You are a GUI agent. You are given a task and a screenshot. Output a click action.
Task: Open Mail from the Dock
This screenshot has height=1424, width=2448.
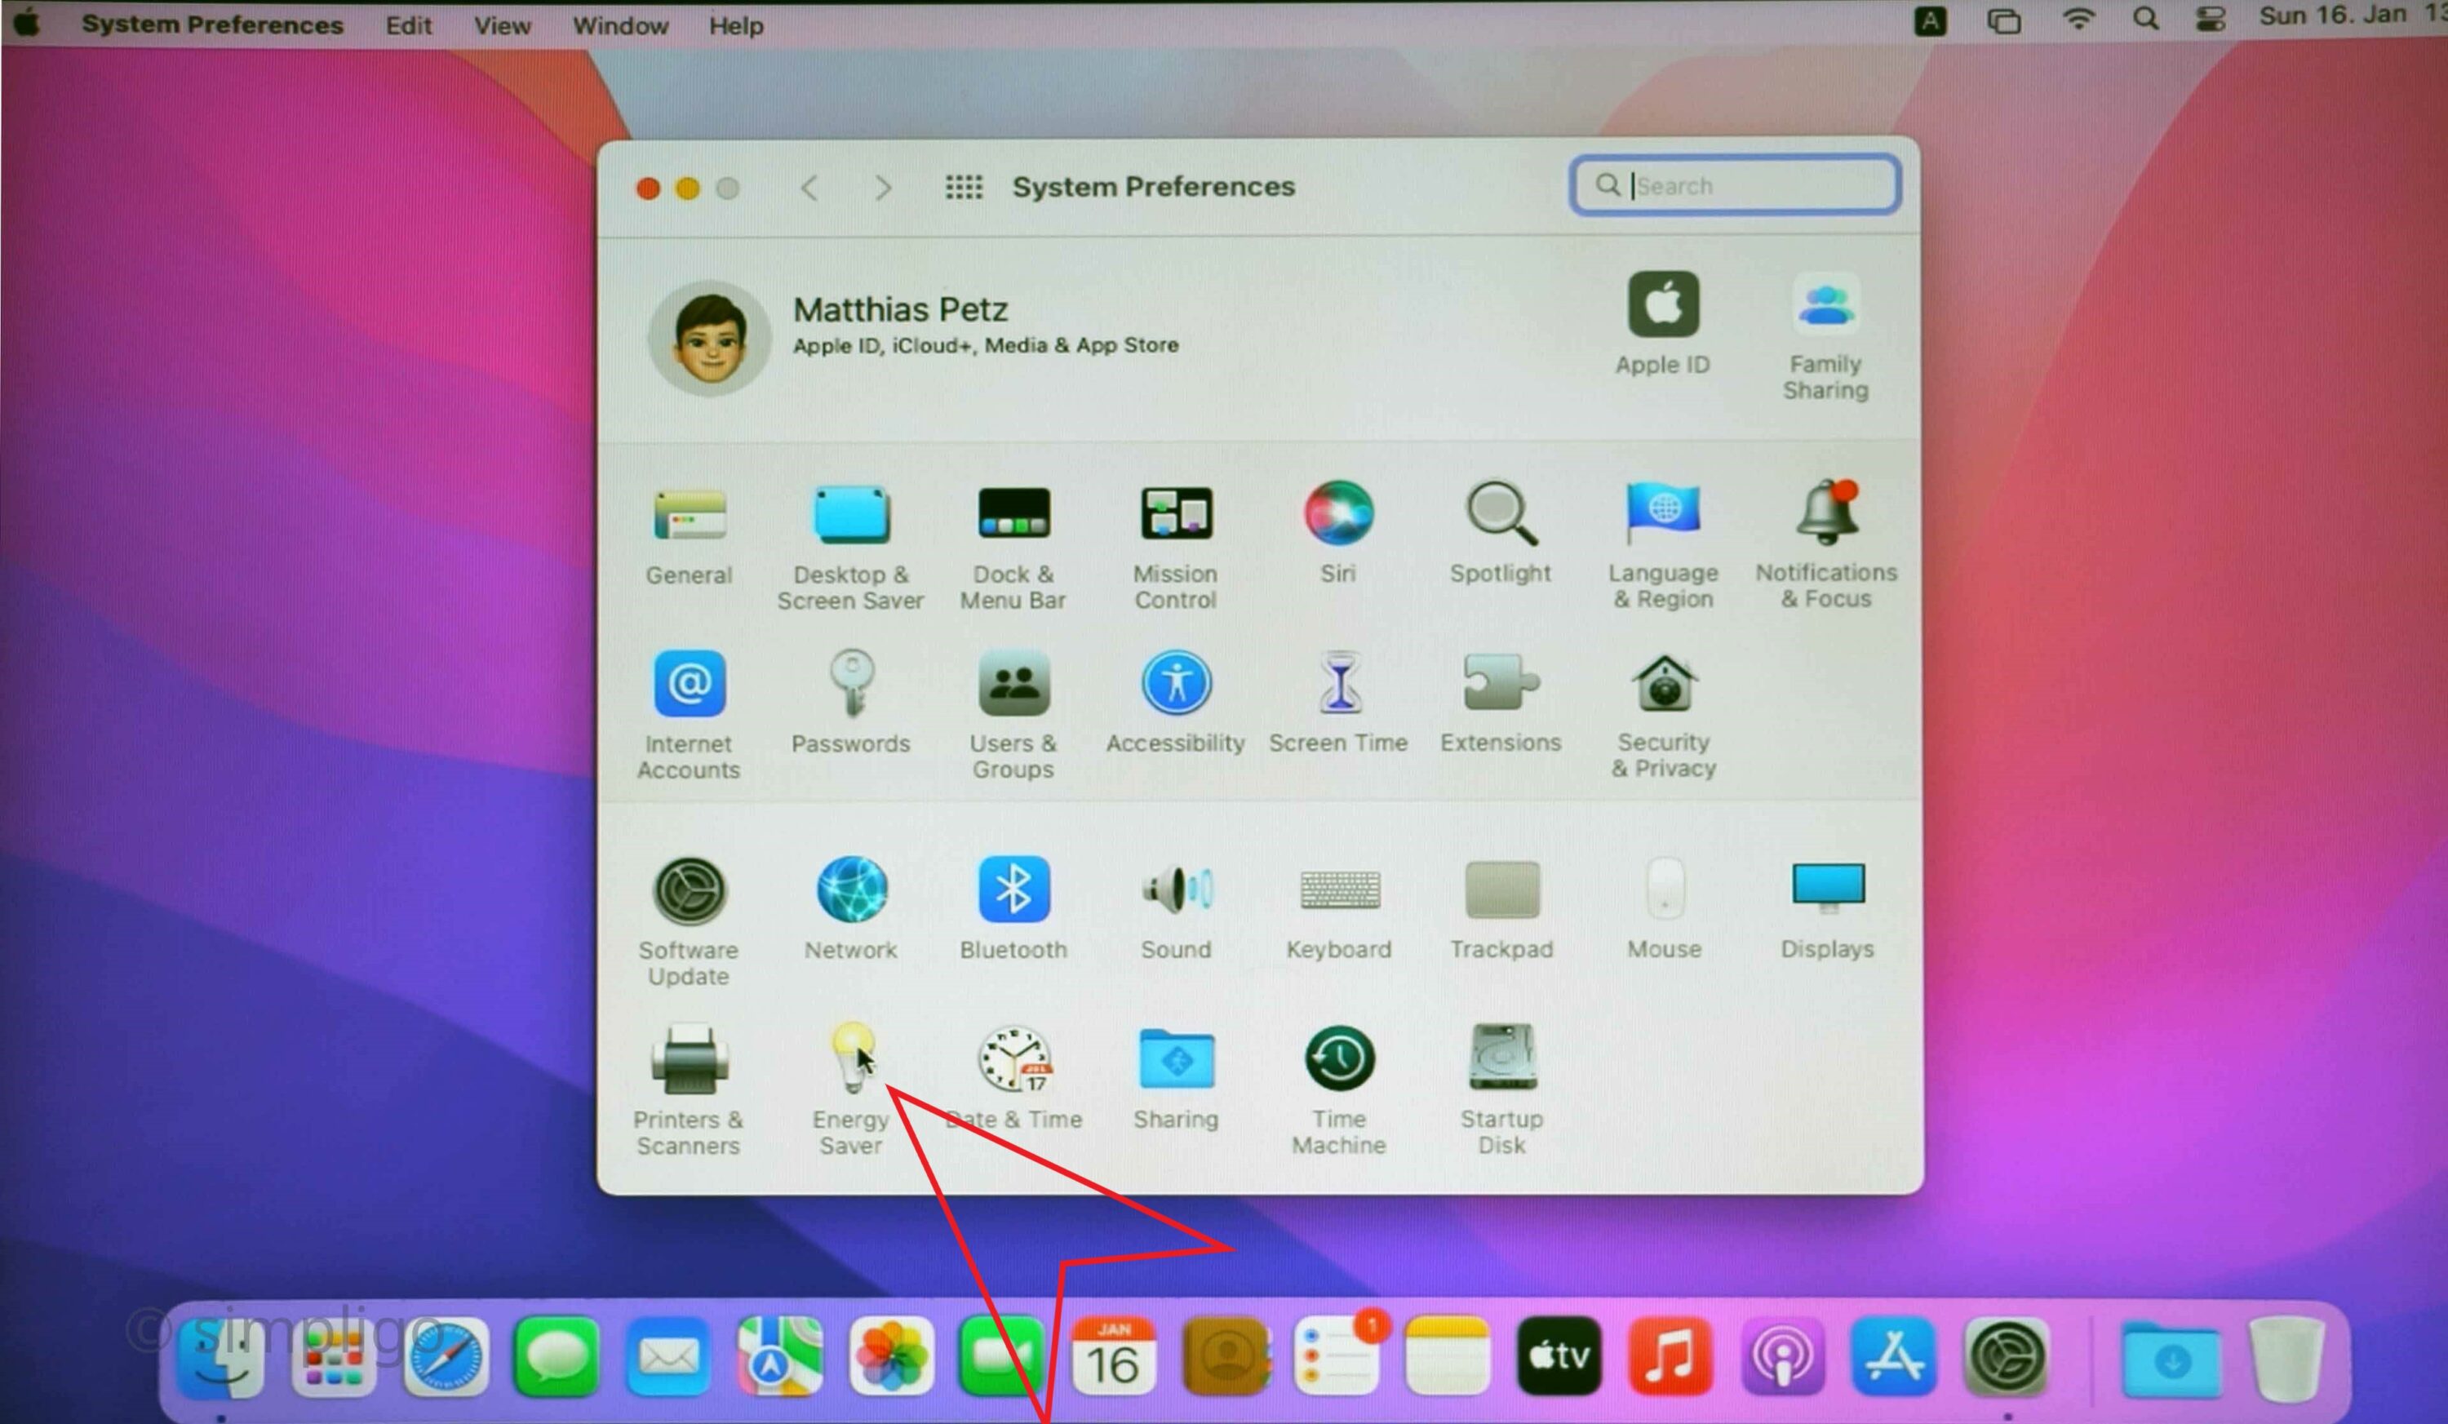(x=667, y=1356)
